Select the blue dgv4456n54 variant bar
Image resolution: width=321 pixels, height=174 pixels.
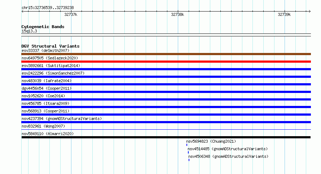[166, 92]
